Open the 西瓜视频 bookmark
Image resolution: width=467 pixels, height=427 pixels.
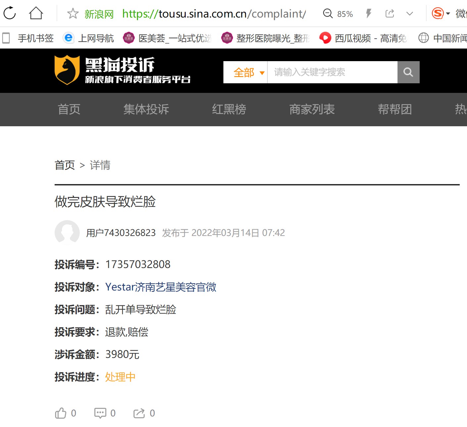(x=363, y=38)
